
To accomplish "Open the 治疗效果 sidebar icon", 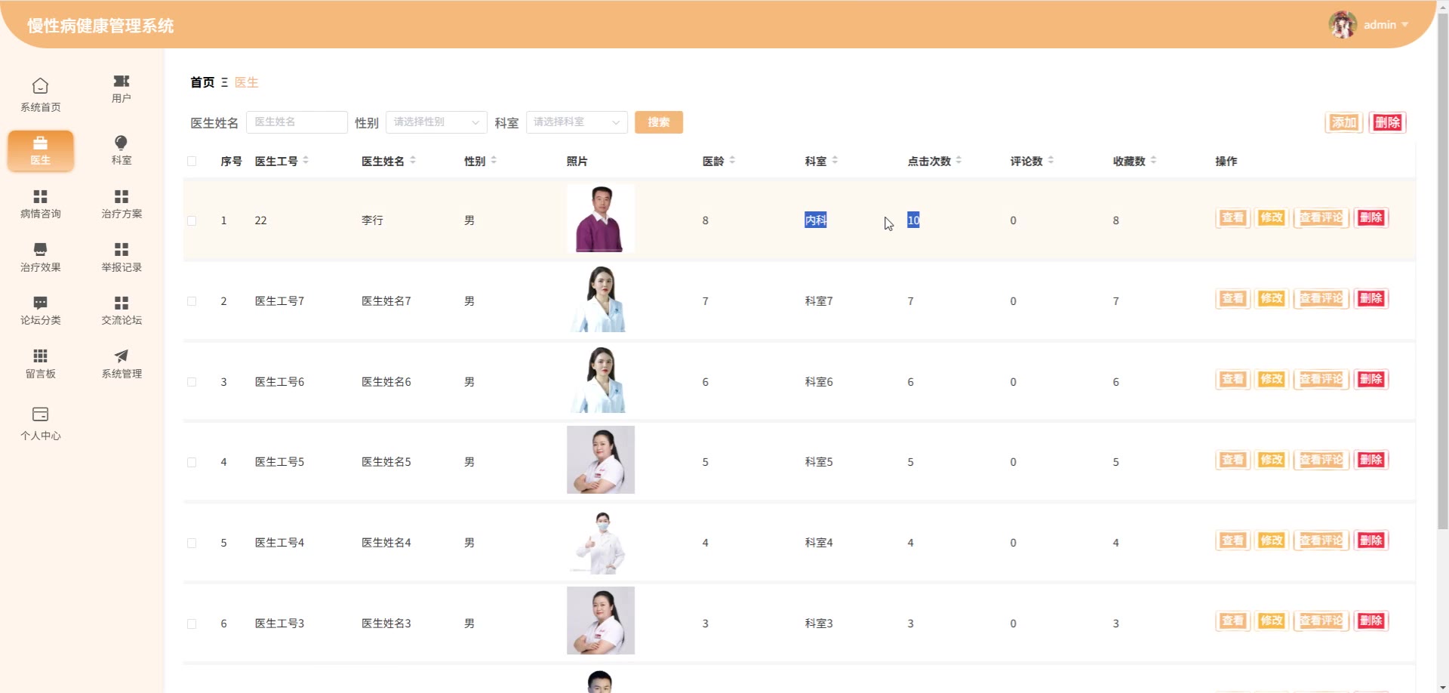I will 41,250.
